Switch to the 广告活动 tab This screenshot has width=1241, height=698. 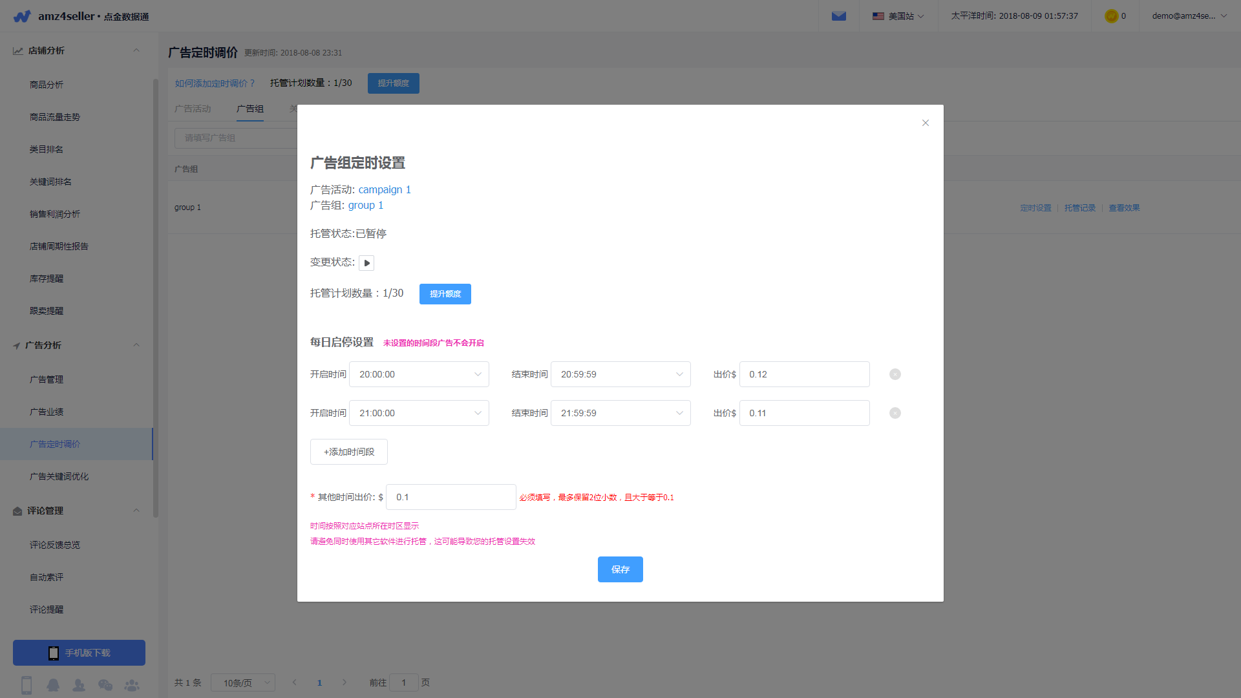pyautogui.click(x=193, y=109)
